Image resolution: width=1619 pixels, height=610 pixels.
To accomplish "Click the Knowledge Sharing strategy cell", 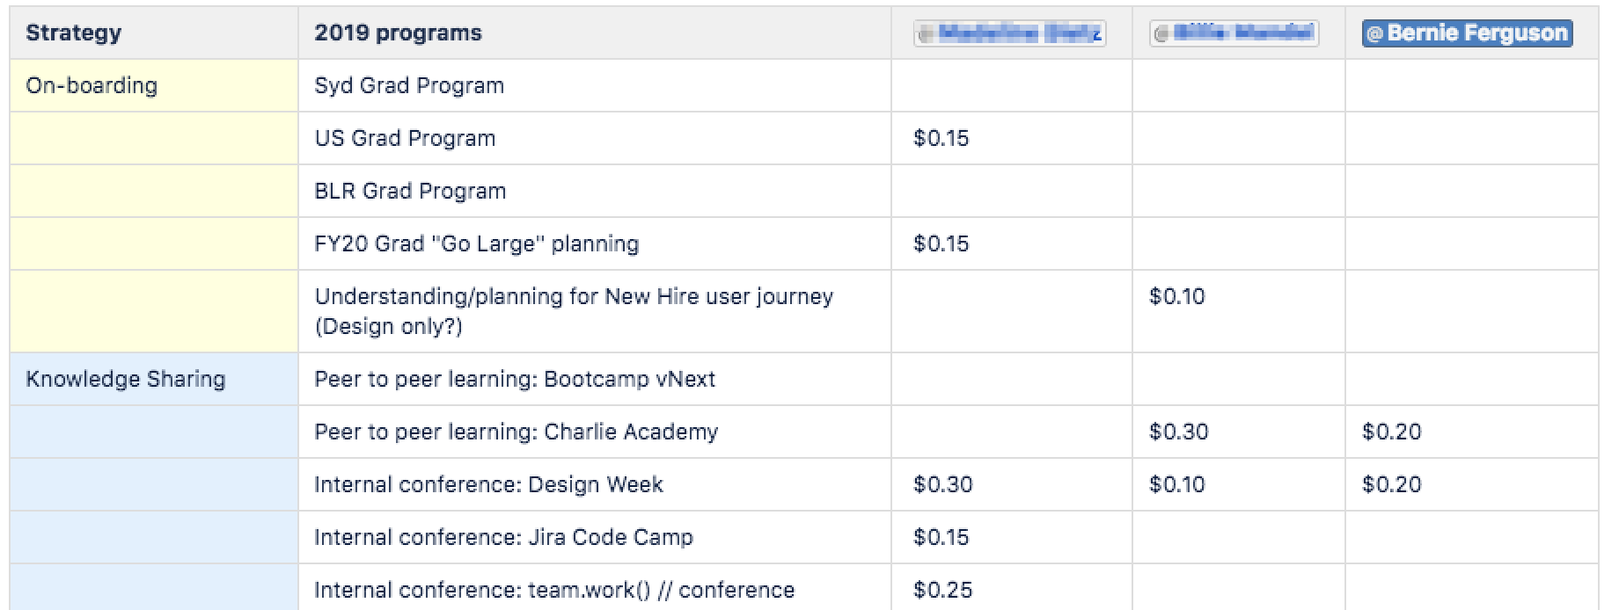I will tap(154, 379).
